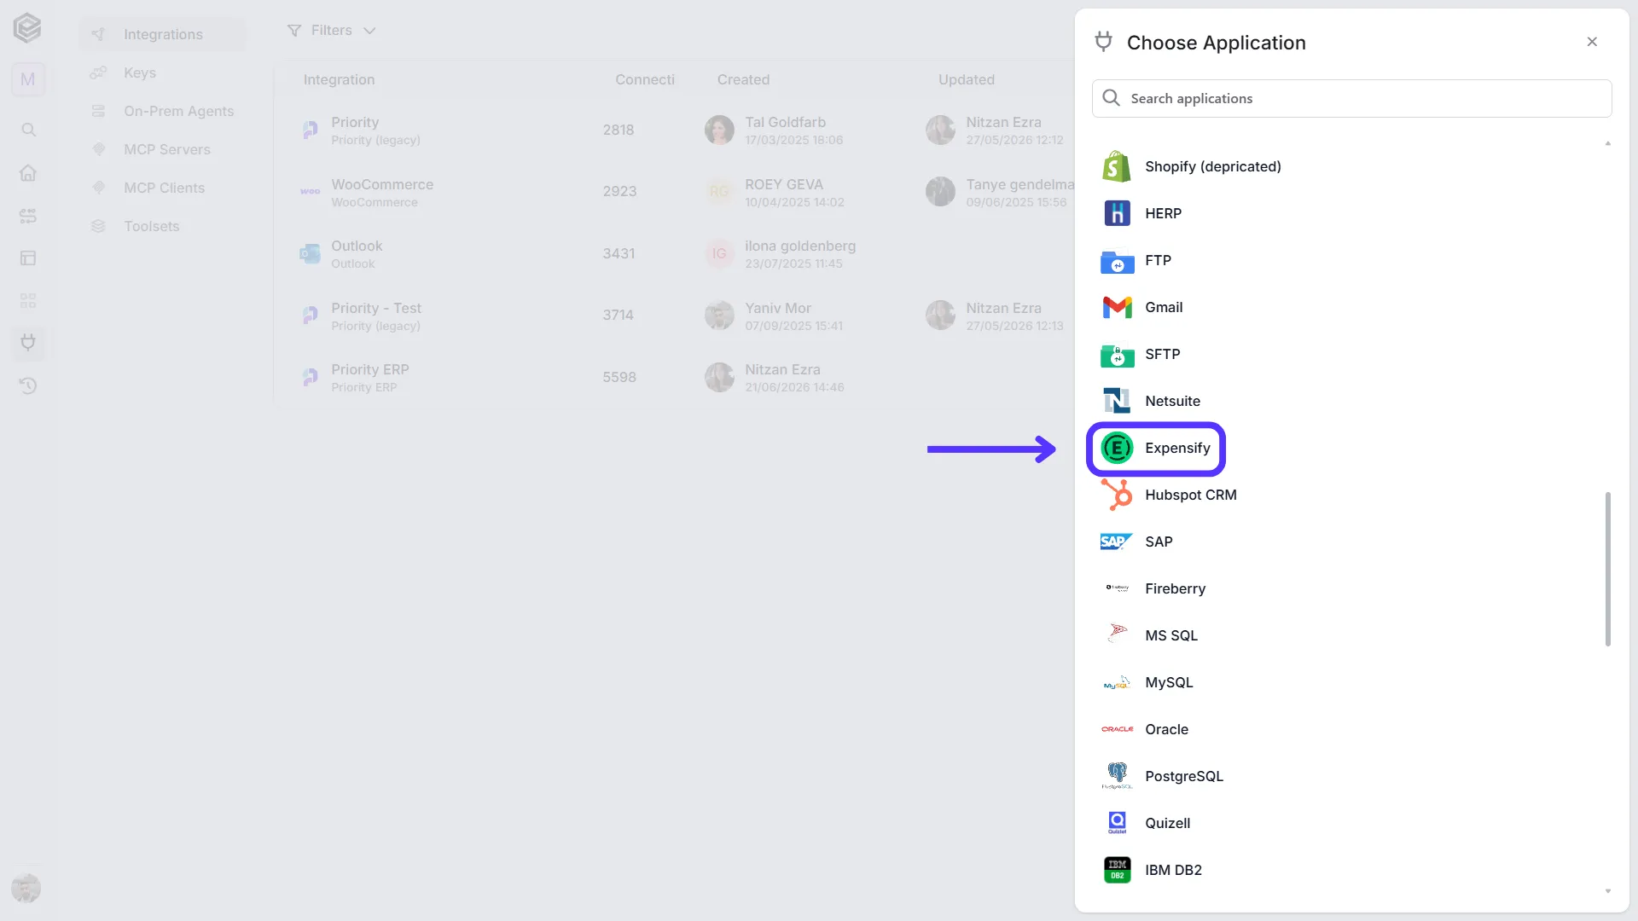This screenshot has height=921, width=1638.
Task: Close the Choose Application panel
Action: tap(1592, 42)
